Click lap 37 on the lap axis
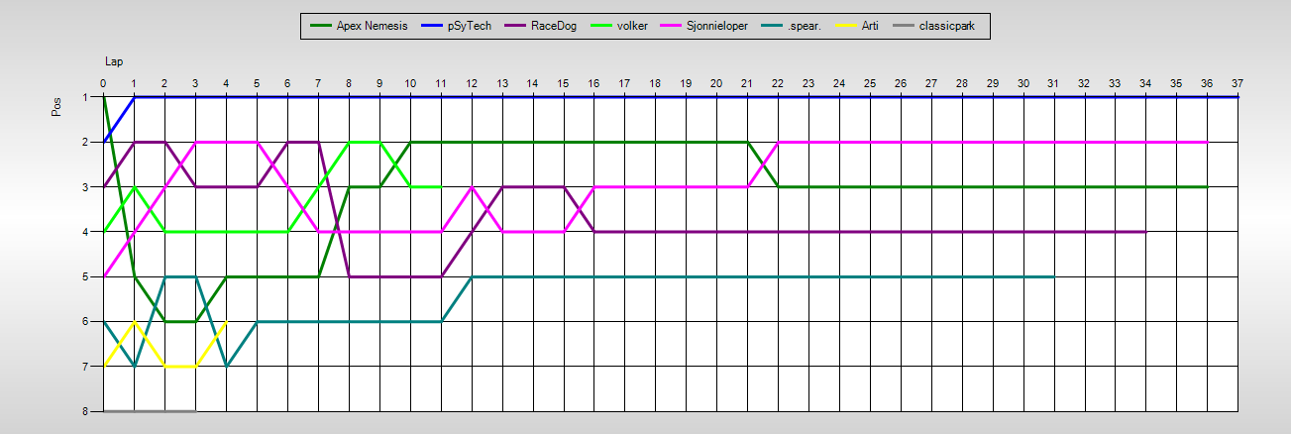Screen dimensions: 1291x434 click(1237, 83)
